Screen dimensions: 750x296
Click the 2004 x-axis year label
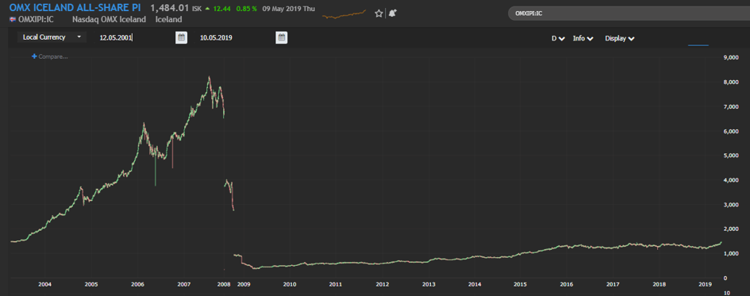(x=45, y=285)
